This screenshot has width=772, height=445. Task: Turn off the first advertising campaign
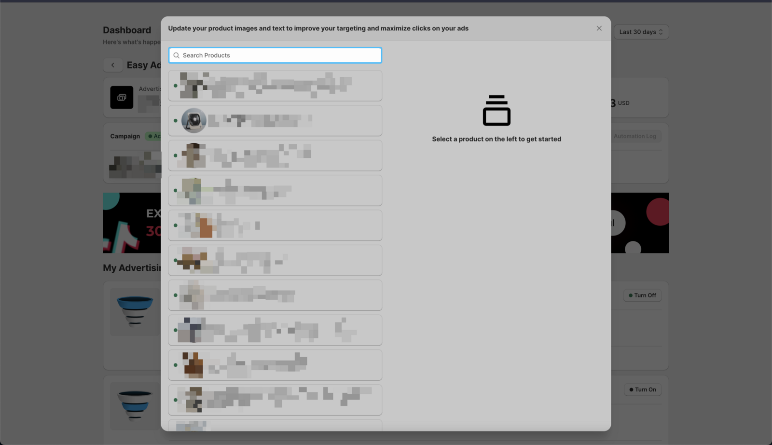(x=642, y=295)
